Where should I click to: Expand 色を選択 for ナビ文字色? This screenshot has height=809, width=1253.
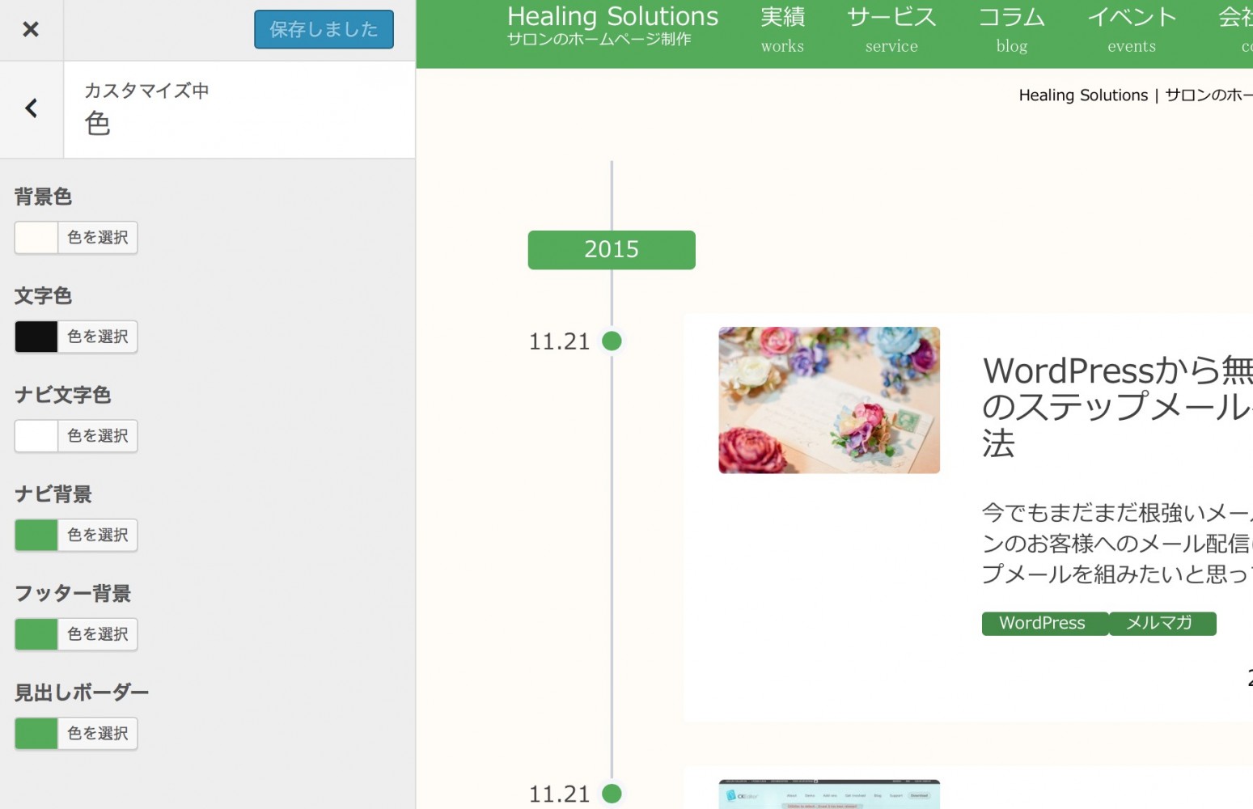(x=97, y=436)
